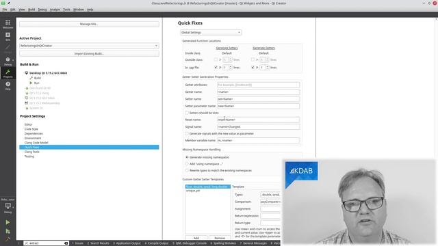Open Compile Output pane
This screenshot has width=438, height=246.
[x=157, y=243]
